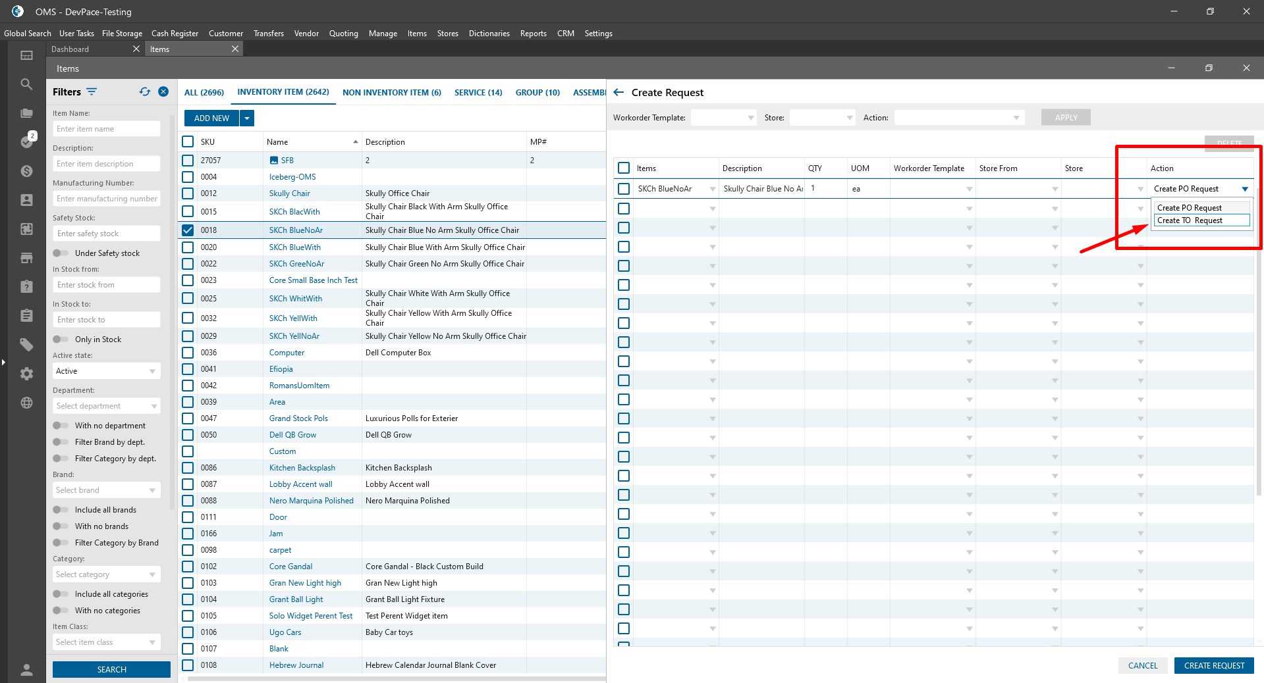
Task: Refresh the filters with the reload icon
Action: (x=145, y=92)
